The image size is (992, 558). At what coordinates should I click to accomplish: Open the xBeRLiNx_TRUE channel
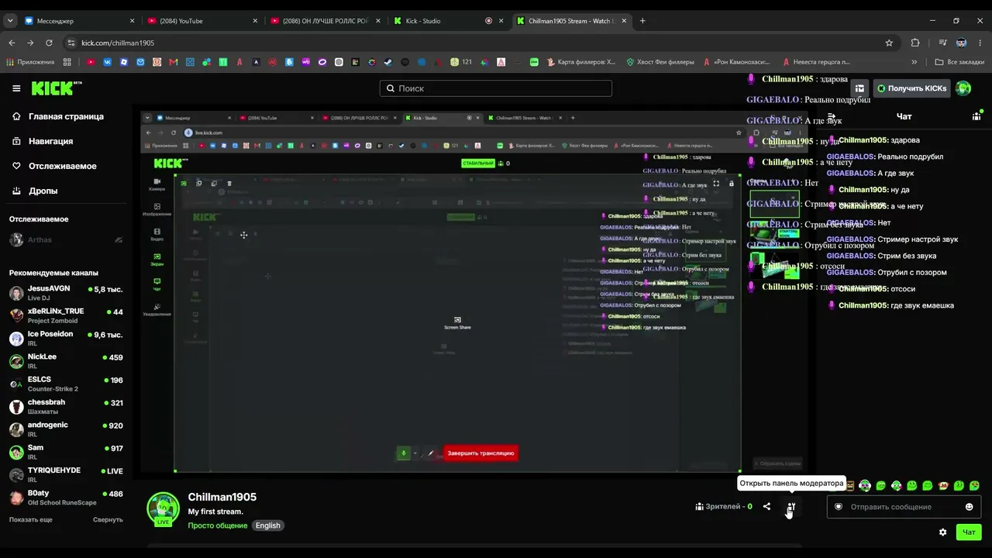click(66, 315)
